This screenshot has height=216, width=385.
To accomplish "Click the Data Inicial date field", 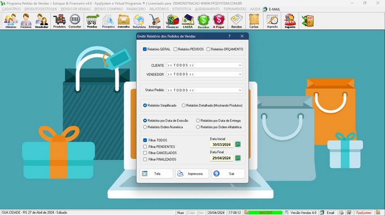I will pos(221,144).
